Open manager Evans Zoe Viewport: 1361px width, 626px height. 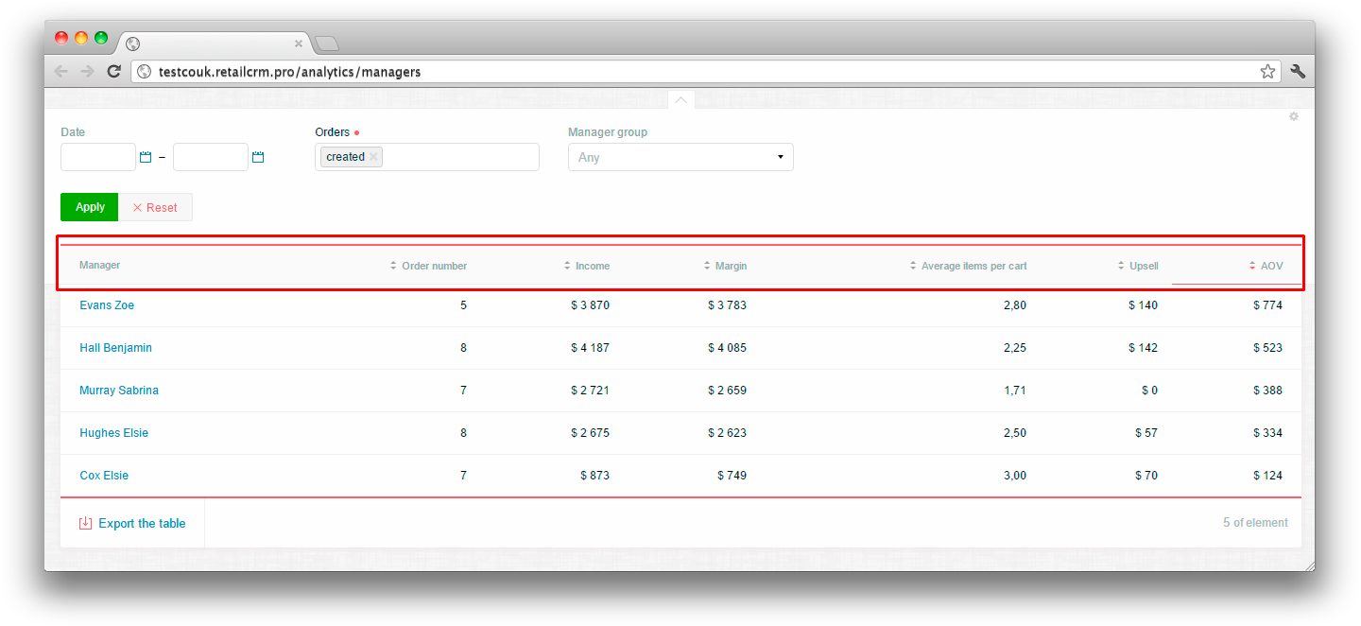click(107, 305)
